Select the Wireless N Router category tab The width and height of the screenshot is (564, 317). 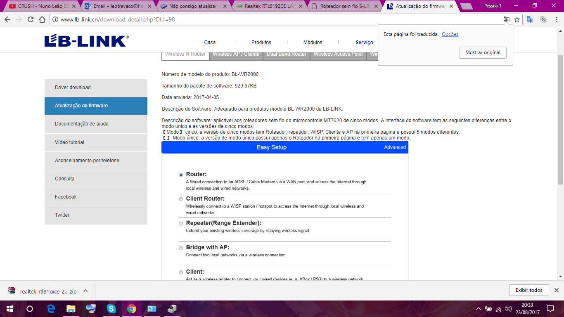pos(185,55)
